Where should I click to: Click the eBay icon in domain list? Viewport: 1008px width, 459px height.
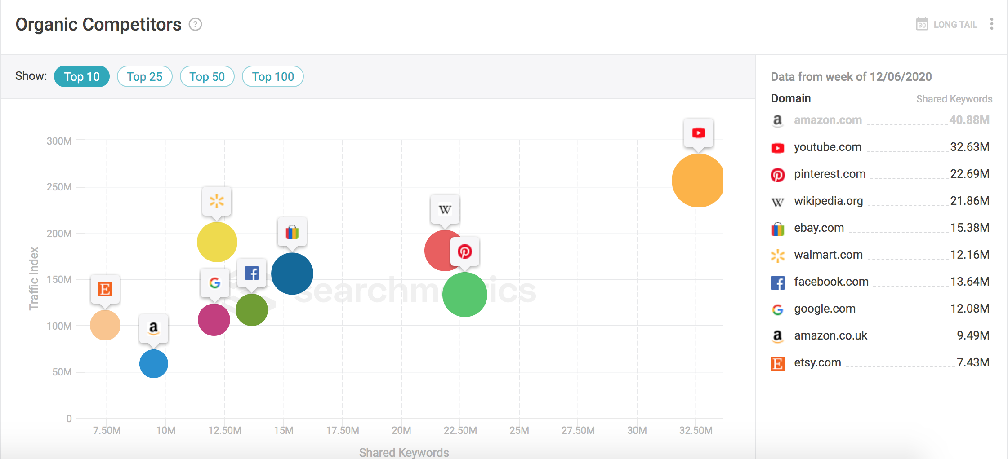[x=777, y=229]
